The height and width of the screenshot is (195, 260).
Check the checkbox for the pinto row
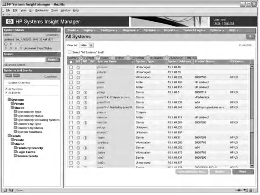[x=71, y=77]
